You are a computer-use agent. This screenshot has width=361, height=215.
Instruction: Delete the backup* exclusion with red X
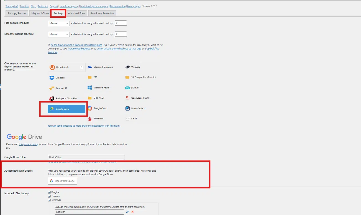[x=132, y=212]
